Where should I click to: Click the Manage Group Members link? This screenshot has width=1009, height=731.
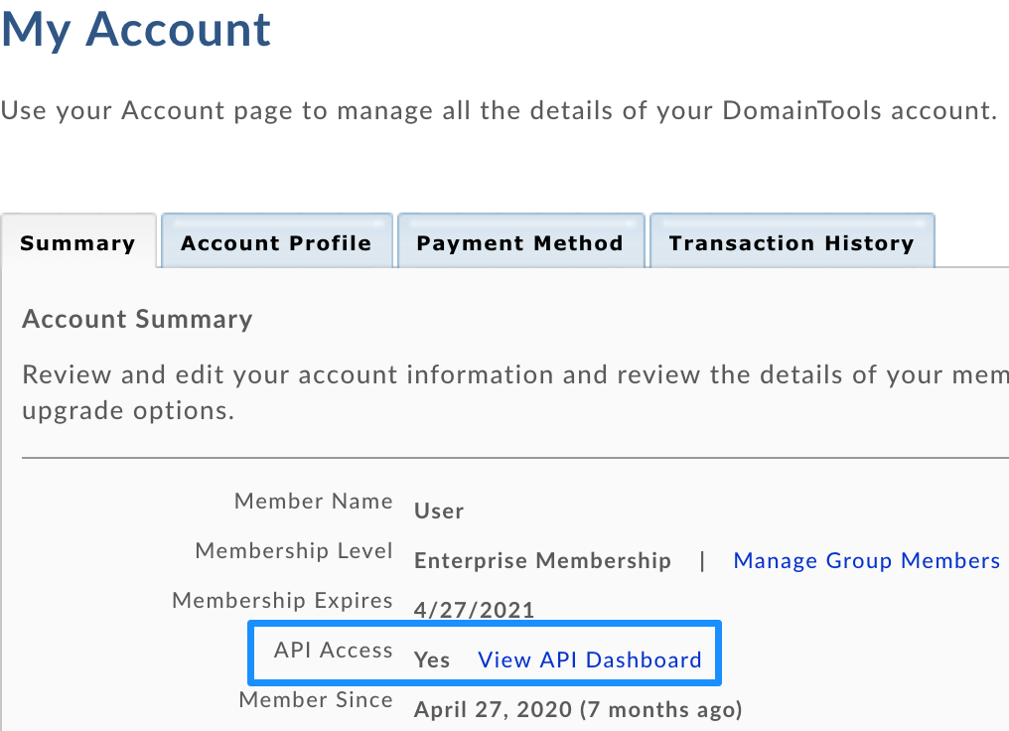(867, 560)
